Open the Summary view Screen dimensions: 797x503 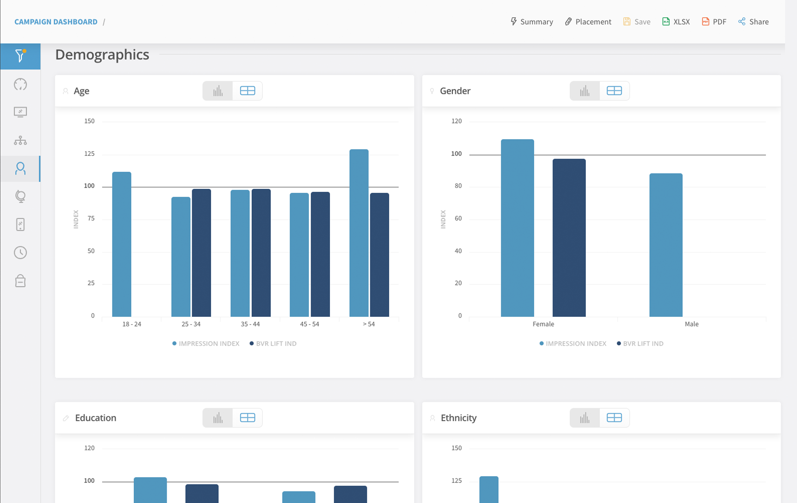tap(532, 21)
